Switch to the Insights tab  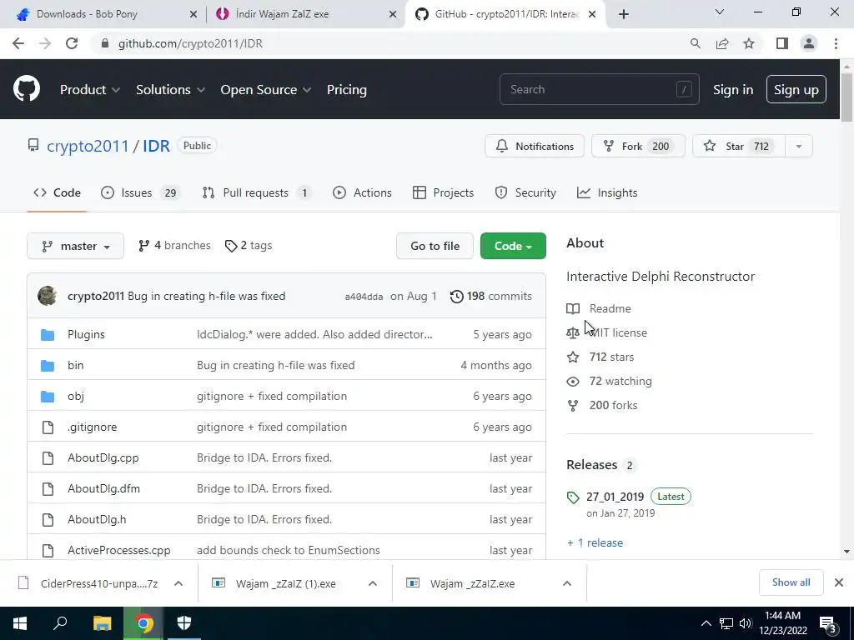click(607, 192)
